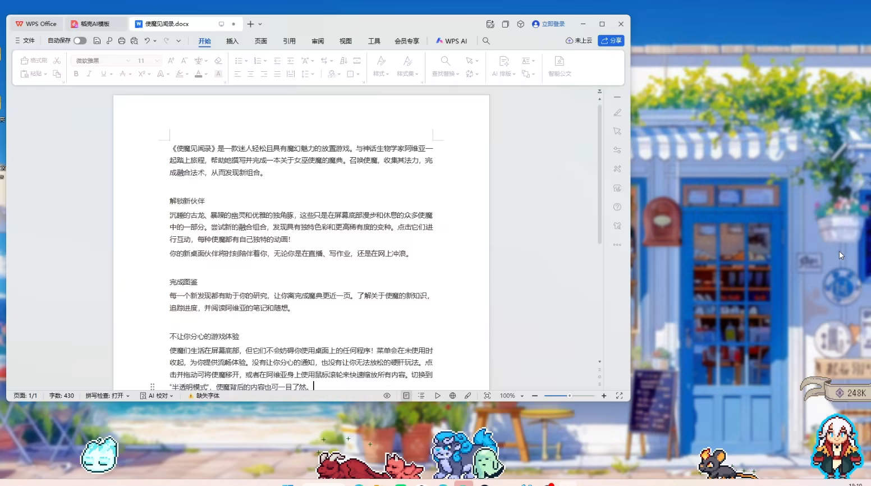Image resolution: width=871 pixels, height=486 pixels.
Task: Click the web layout globe icon
Action: click(452, 396)
